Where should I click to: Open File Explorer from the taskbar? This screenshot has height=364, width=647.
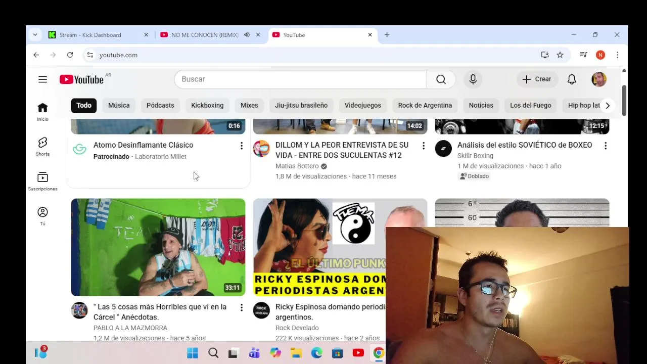pyautogui.click(x=296, y=353)
